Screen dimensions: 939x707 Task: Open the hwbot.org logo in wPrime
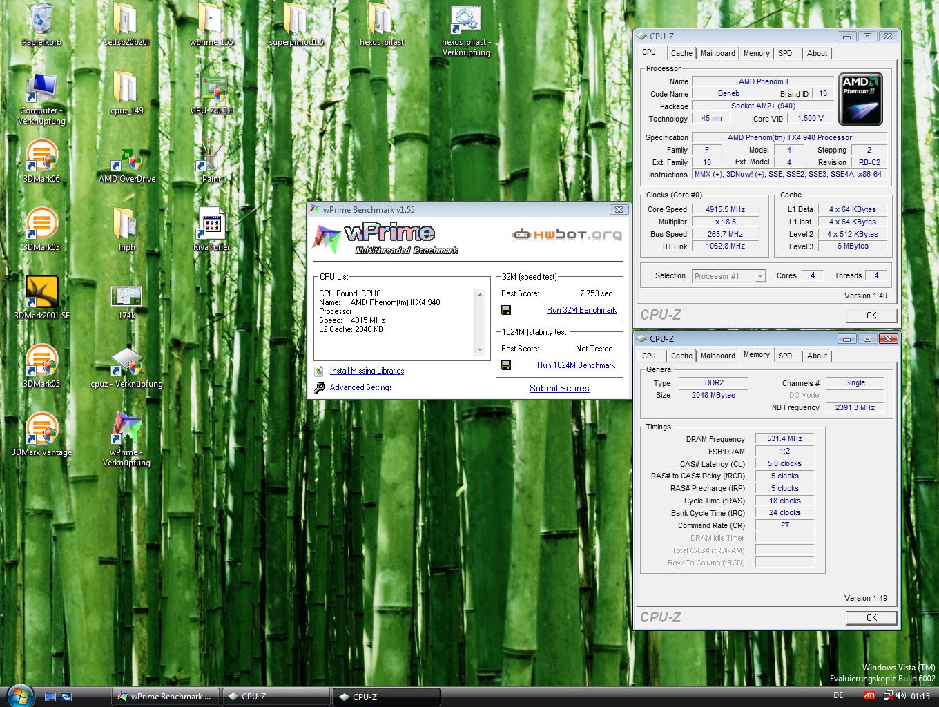[x=567, y=235]
